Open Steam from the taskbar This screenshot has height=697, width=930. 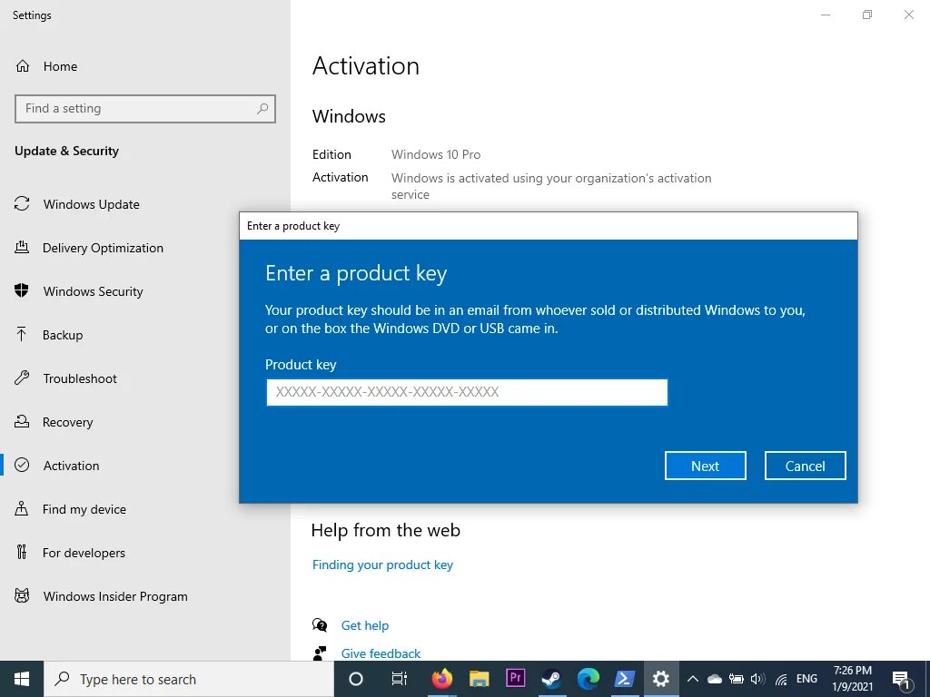[x=551, y=679]
